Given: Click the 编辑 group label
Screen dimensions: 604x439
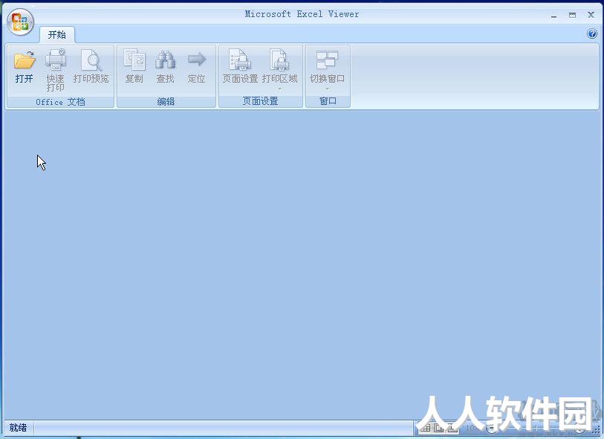Looking at the screenshot, I should point(166,102).
